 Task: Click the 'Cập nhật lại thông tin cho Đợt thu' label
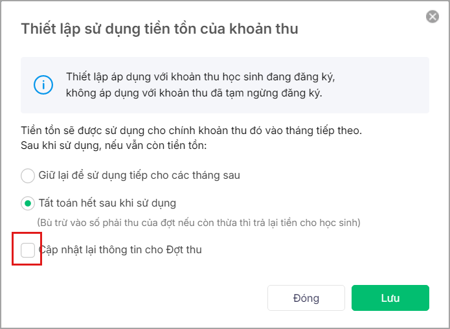point(120,249)
